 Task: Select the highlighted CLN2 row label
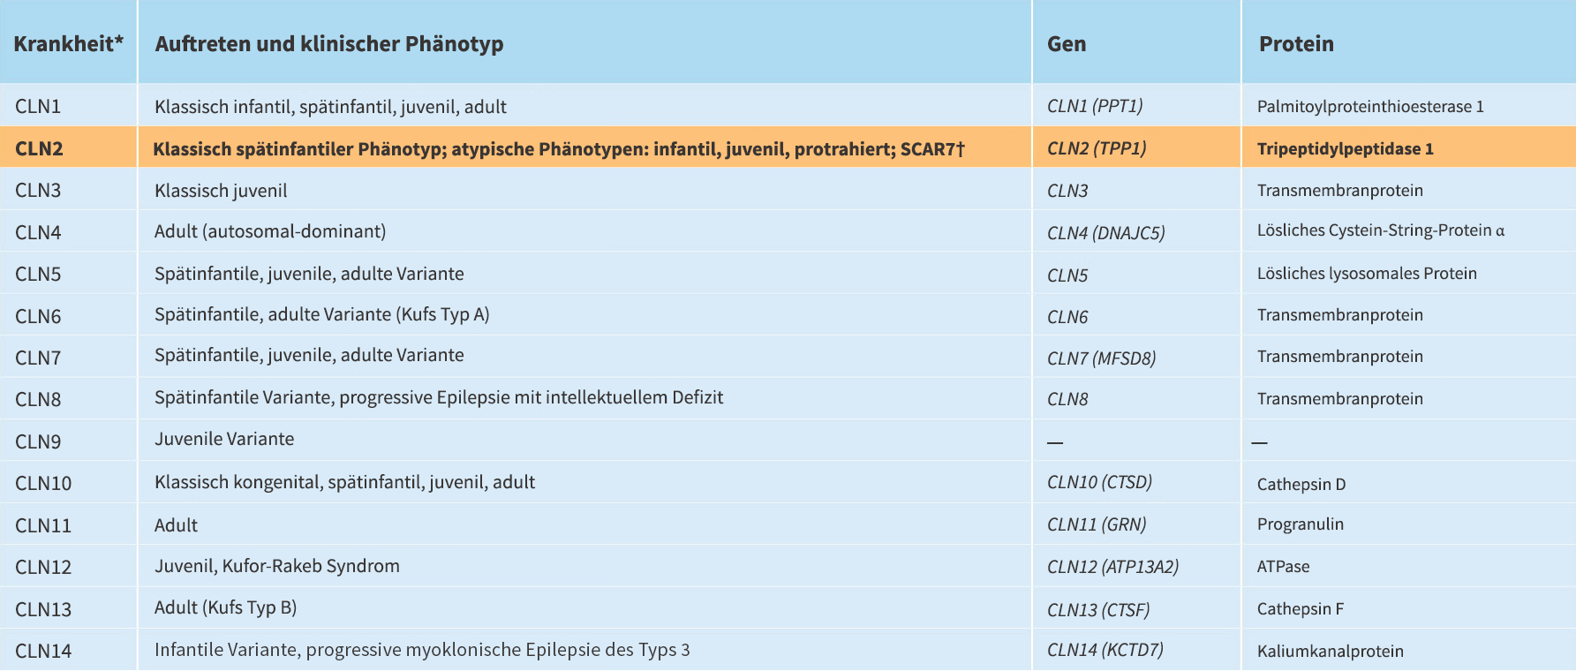point(39,148)
